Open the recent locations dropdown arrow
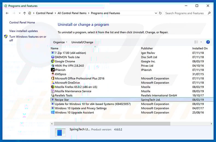This screenshot has width=216, height=142. (x=20, y=13)
